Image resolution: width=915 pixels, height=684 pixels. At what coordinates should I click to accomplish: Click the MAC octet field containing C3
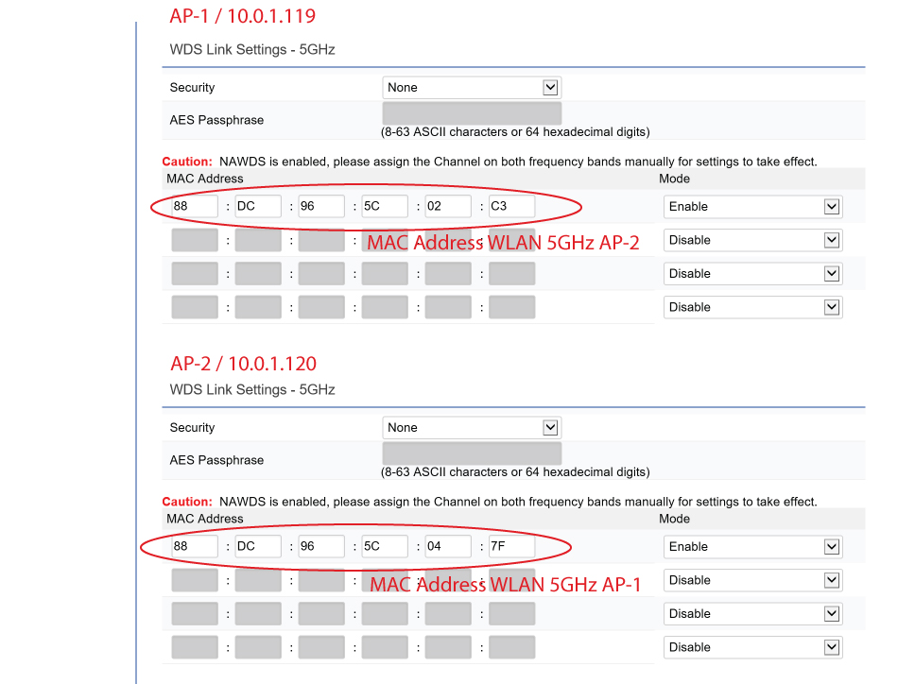[x=511, y=206]
